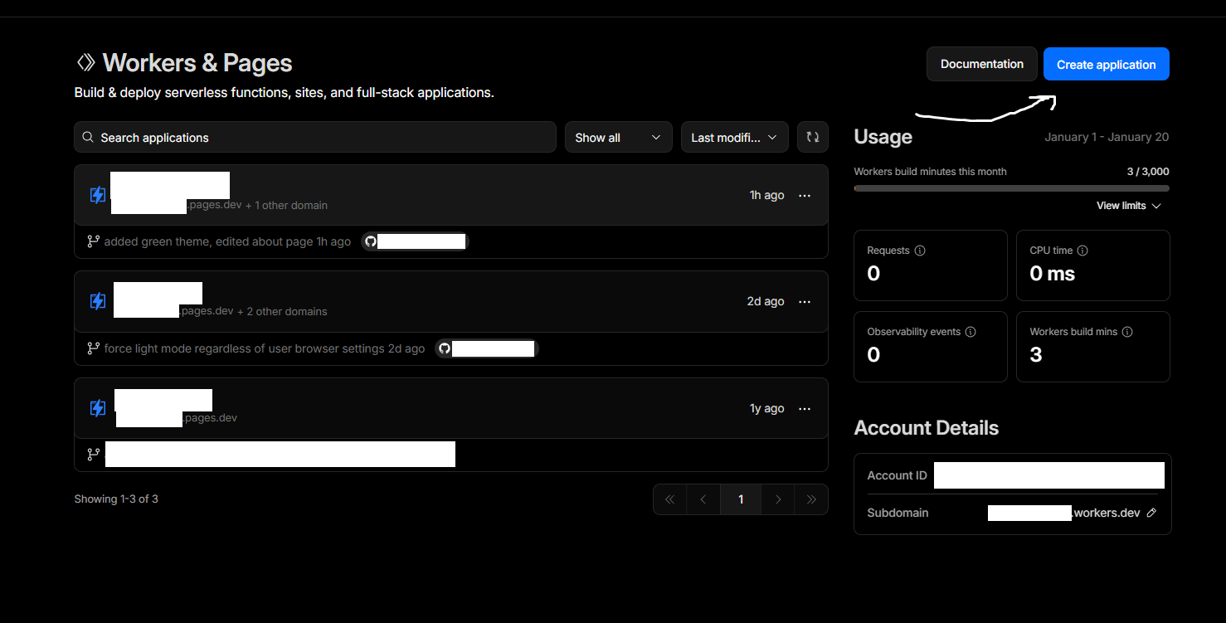Open three-dot menu for the 1y ago application

(804, 409)
